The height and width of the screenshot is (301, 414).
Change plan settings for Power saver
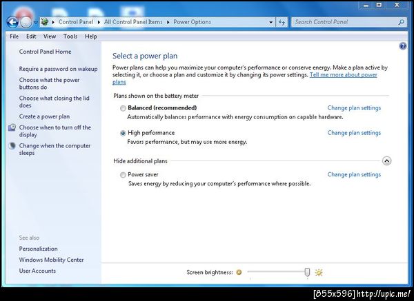tap(354, 174)
